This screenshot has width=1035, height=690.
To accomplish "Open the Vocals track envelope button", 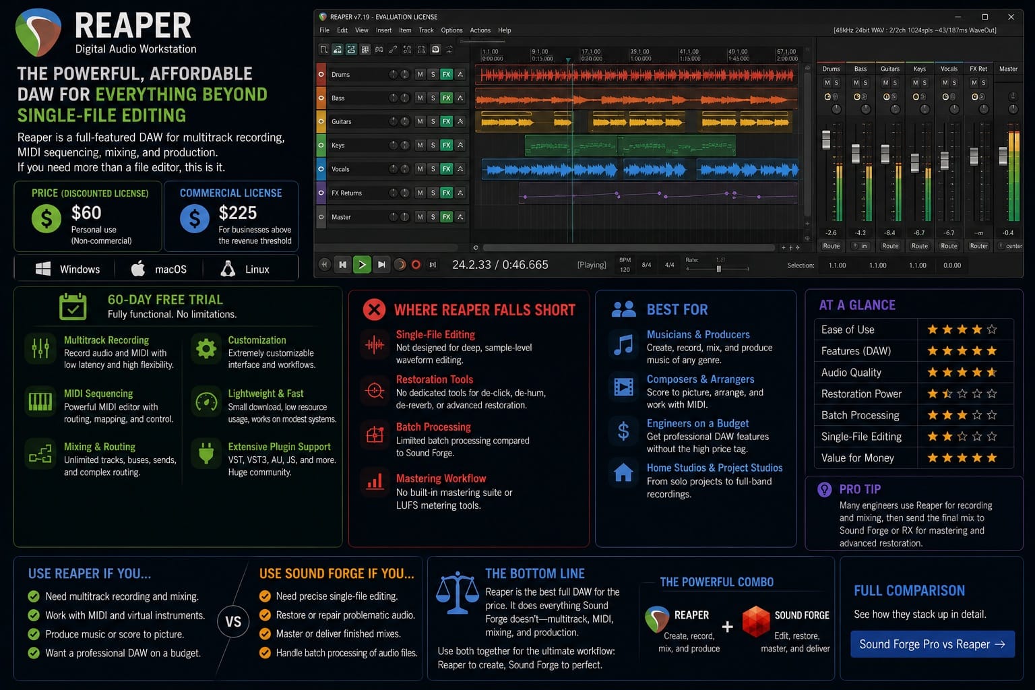I will click(460, 169).
